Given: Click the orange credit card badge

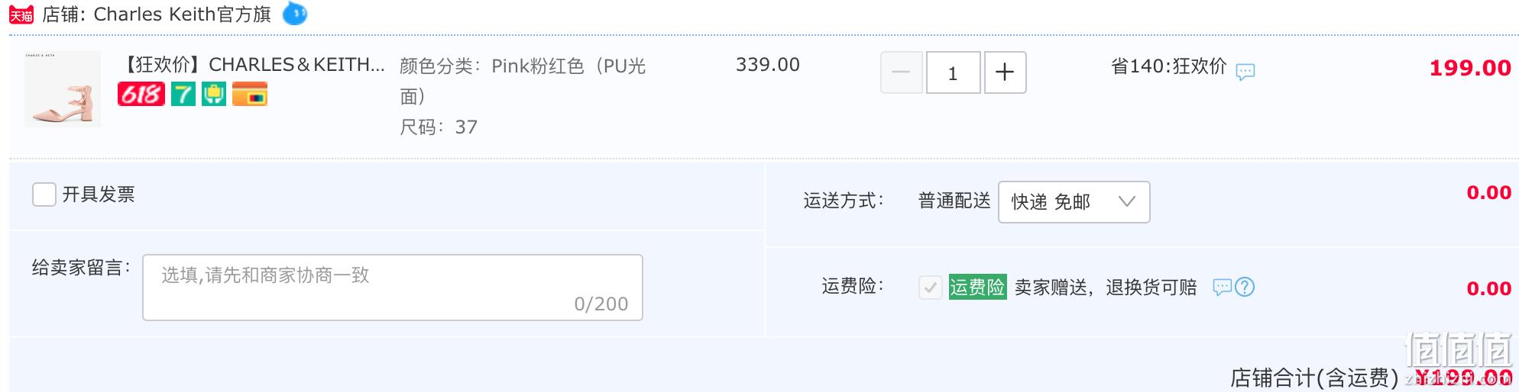Looking at the screenshot, I should (250, 94).
